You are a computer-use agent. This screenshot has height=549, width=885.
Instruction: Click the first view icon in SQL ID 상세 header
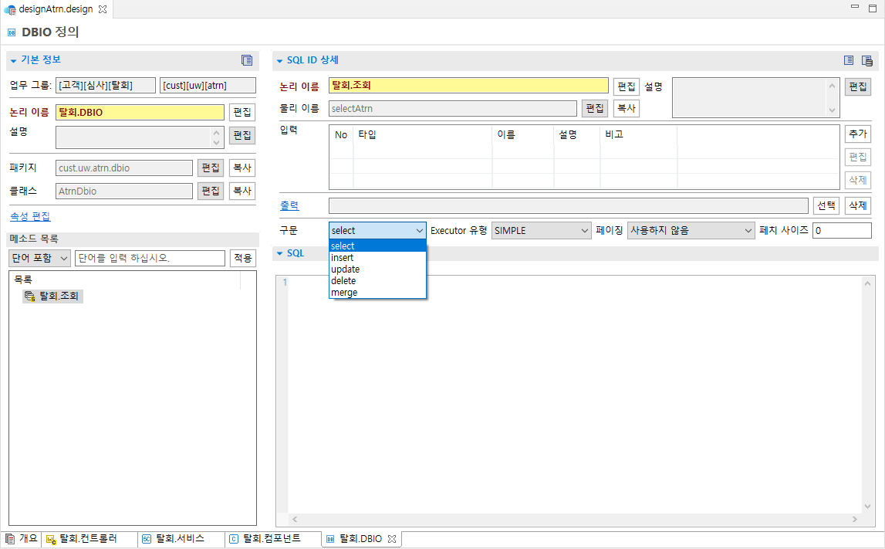pyautogui.click(x=849, y=60)
